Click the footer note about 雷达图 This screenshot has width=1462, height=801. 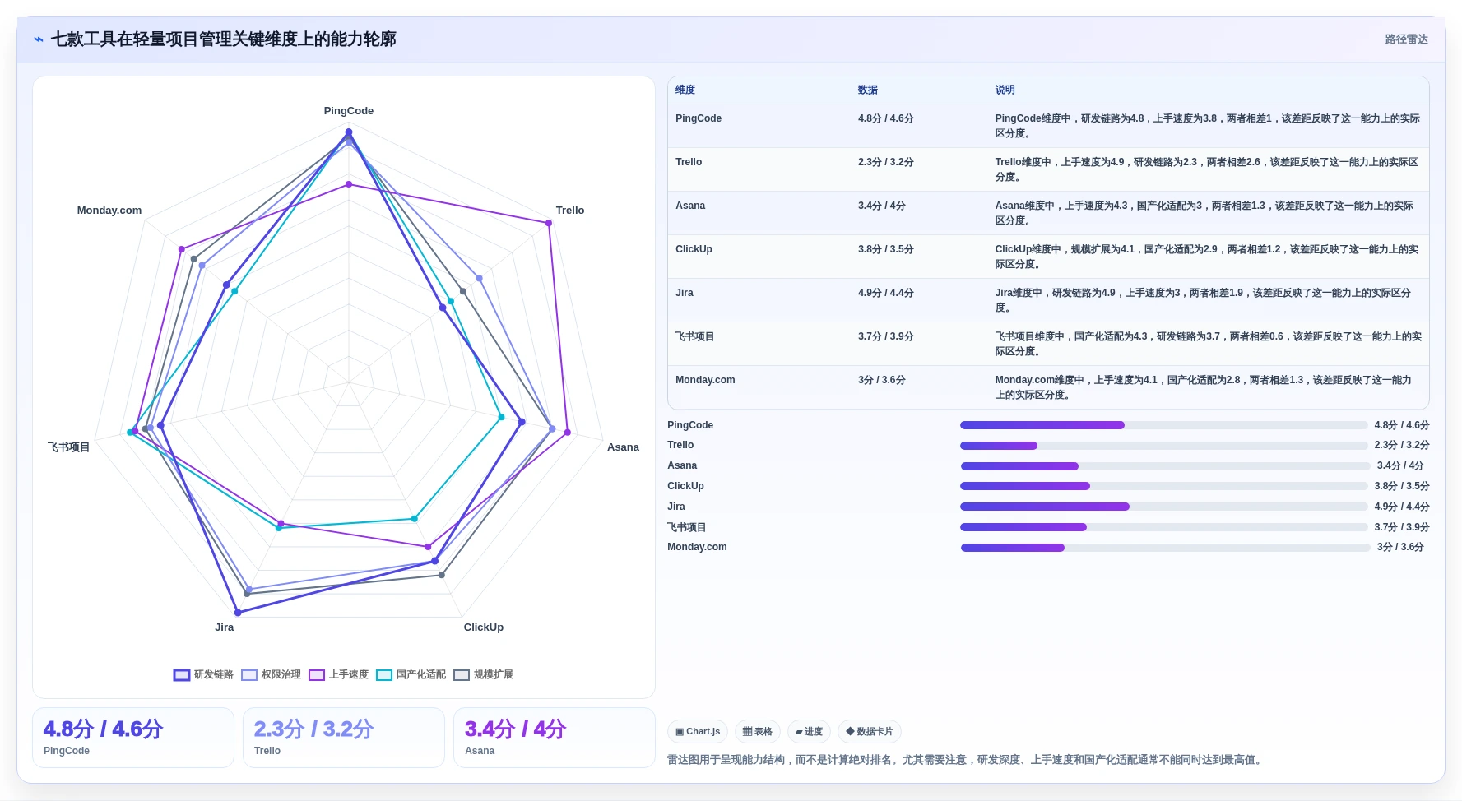(x=965, y=760)
